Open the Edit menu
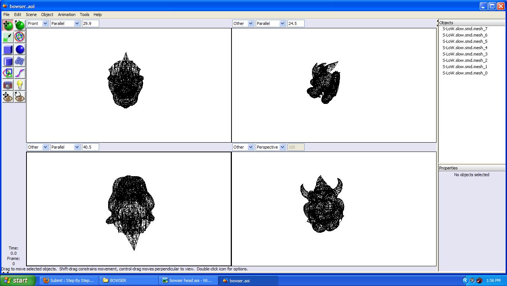 tap(18, 15)
